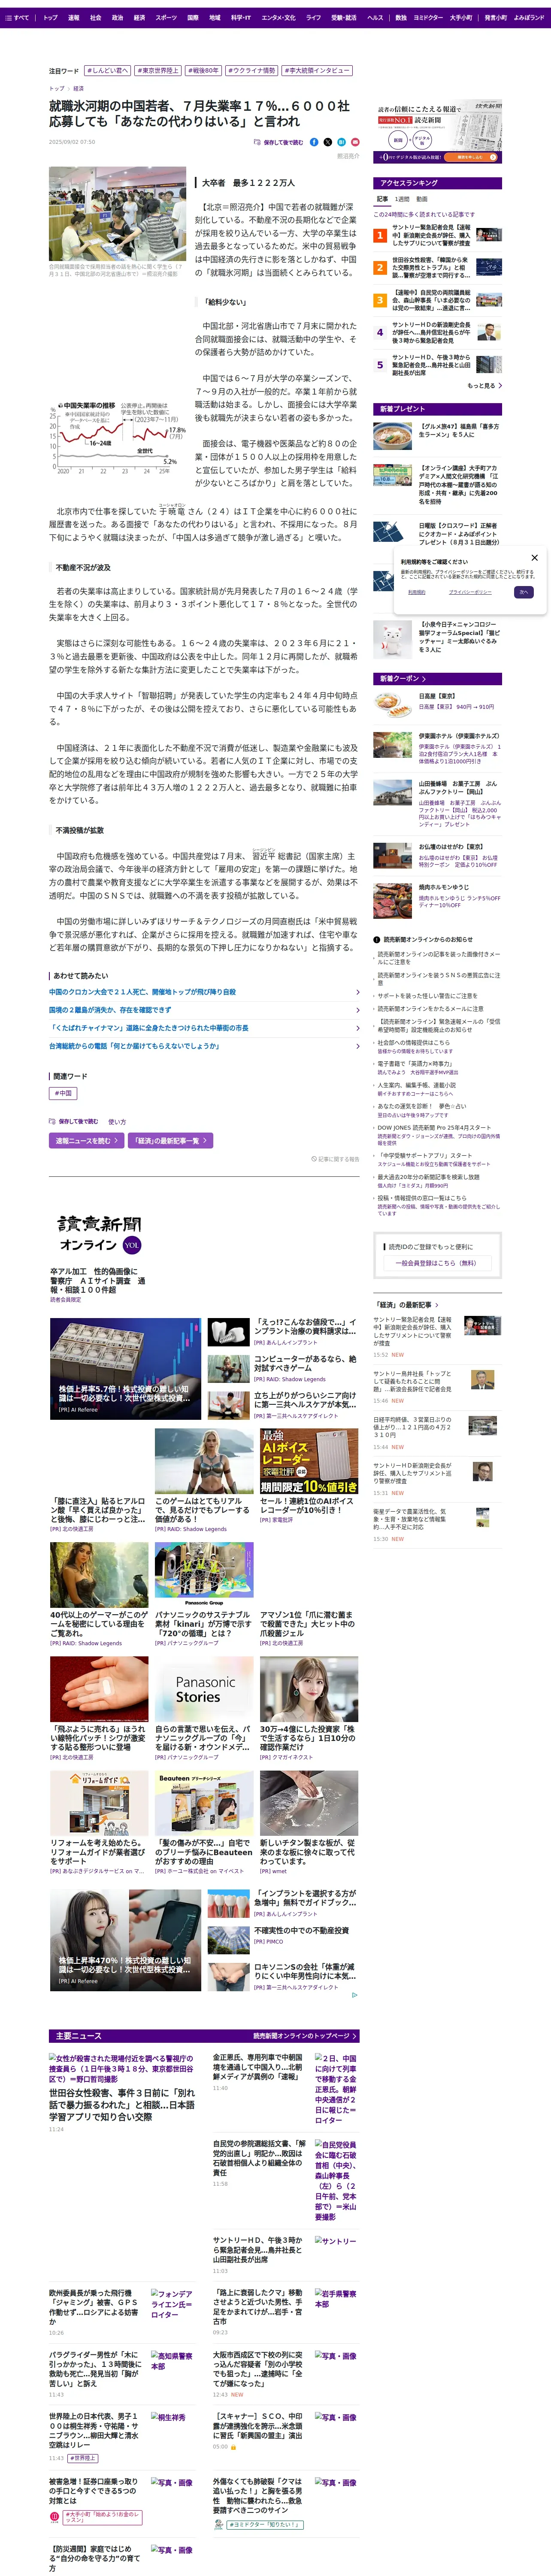The width and height of the screenshot is (551, 2576).
Task: Click the pink email share icon
Action: [355, 142]
